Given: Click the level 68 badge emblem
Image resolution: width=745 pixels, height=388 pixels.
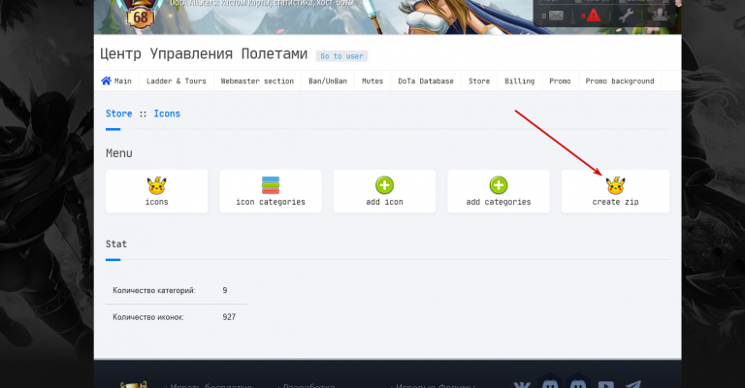Looking at the screenshot, I should coord(140,16).
